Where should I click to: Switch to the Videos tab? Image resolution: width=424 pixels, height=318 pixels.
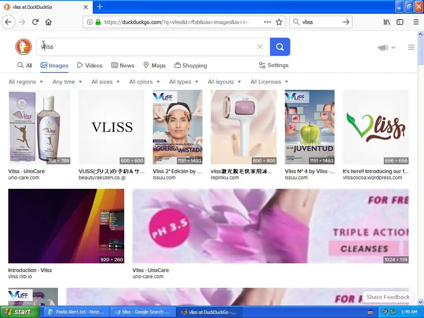[90, 65]
